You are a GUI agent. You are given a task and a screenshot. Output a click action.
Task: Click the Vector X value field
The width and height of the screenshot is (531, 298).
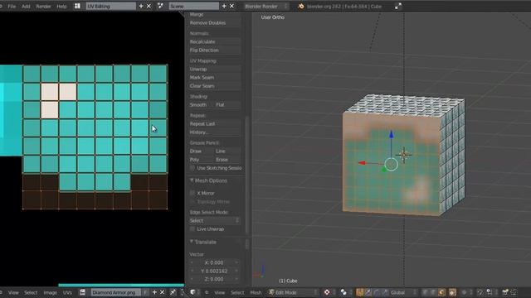point(214,262)
